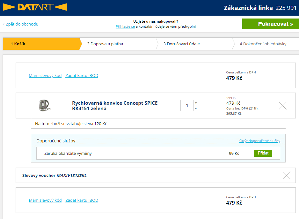Click the crossed-out 599 Kč price
Image resolution: width=299 pixels, height=219 pixels.
231,98
